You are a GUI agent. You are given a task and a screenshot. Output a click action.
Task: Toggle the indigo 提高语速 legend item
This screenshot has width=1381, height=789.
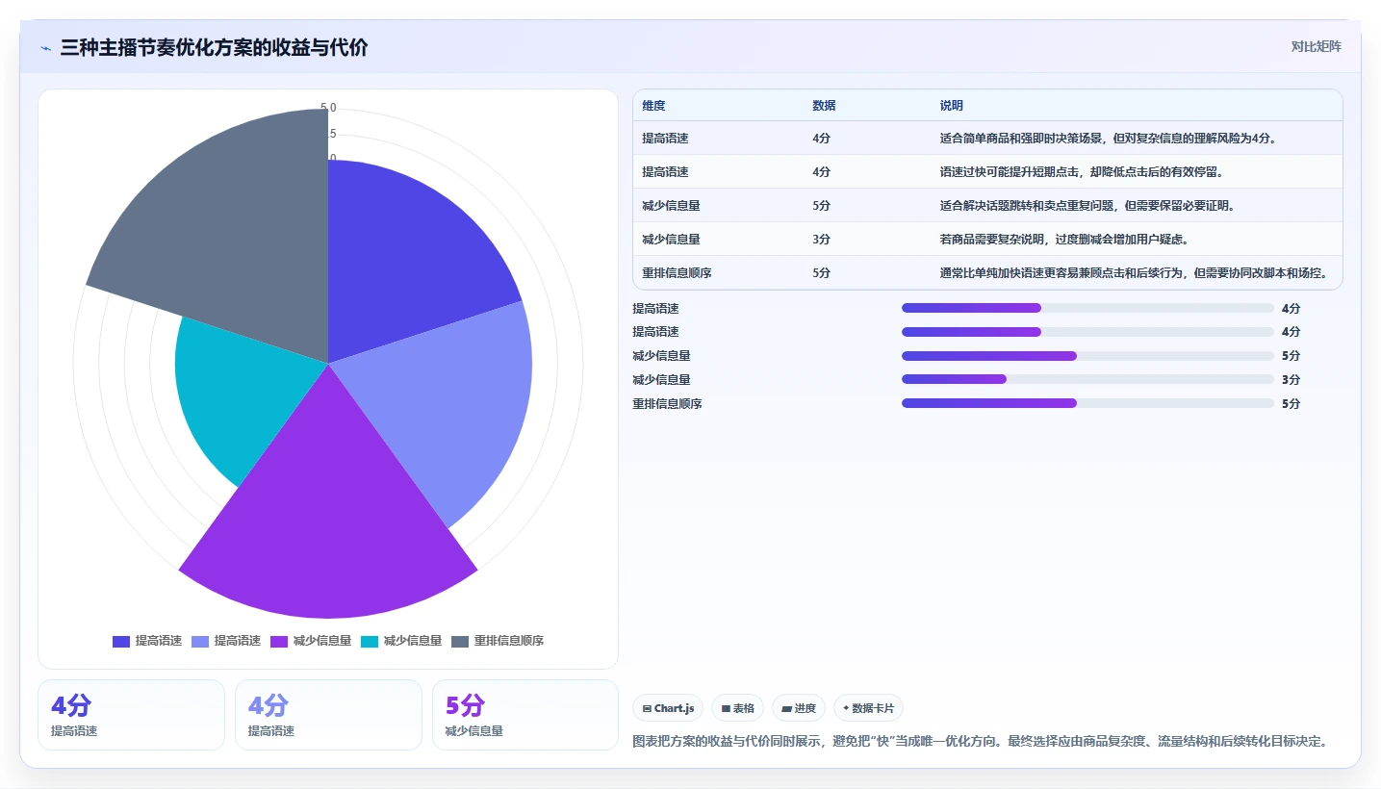coord(147,641)
